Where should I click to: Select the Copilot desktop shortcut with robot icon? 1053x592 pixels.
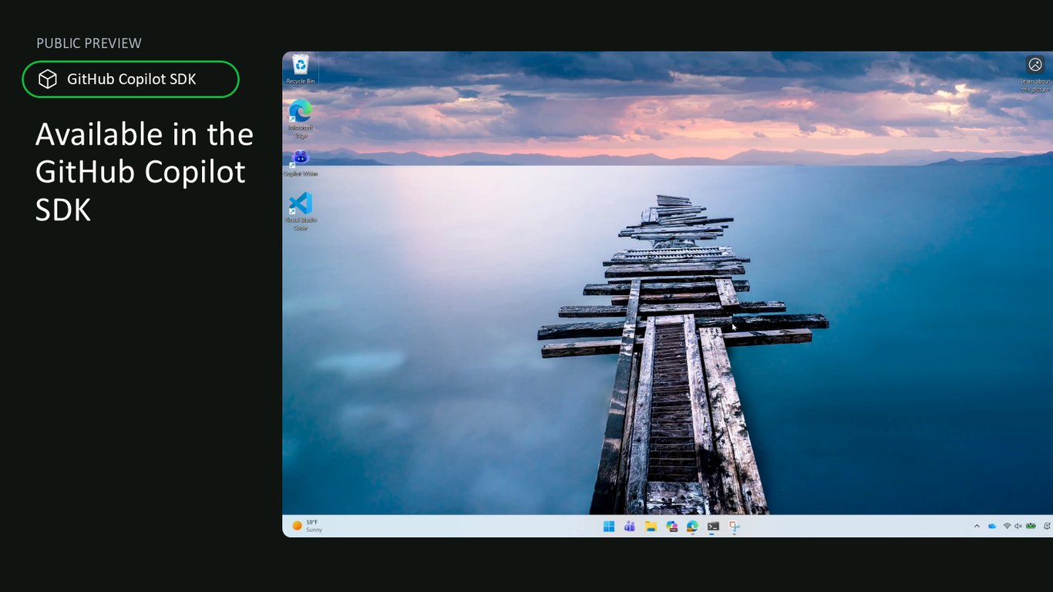click(301, 163)
